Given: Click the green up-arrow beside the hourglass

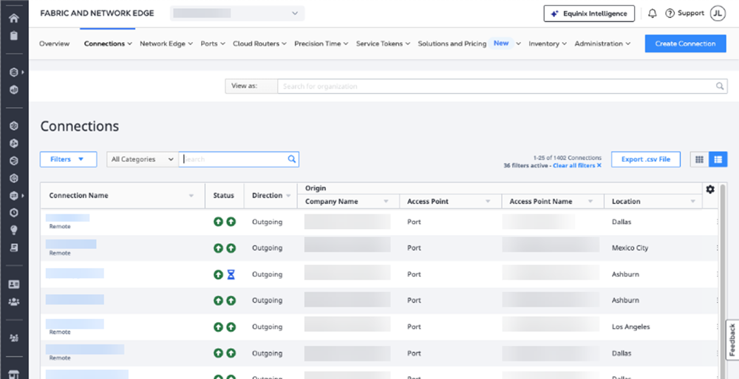Looking at the screenshot, I should coord(218,274).
